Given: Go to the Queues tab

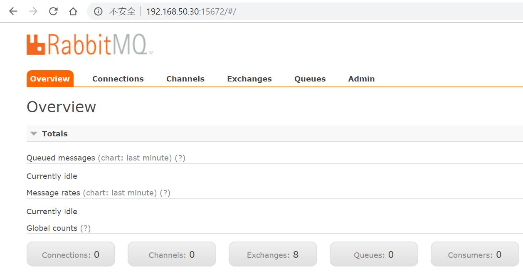Looking at the screenshot, I should [310, 79].
